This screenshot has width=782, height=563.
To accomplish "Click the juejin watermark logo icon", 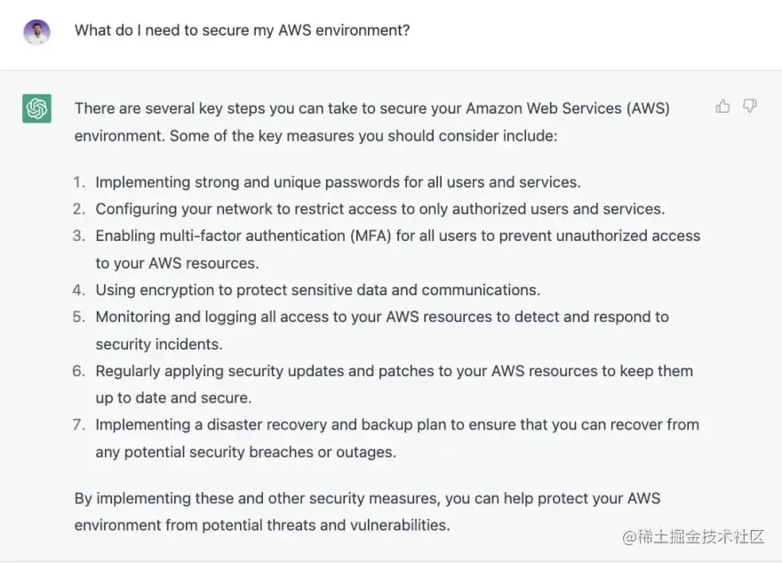I will (x=629, y=536).
